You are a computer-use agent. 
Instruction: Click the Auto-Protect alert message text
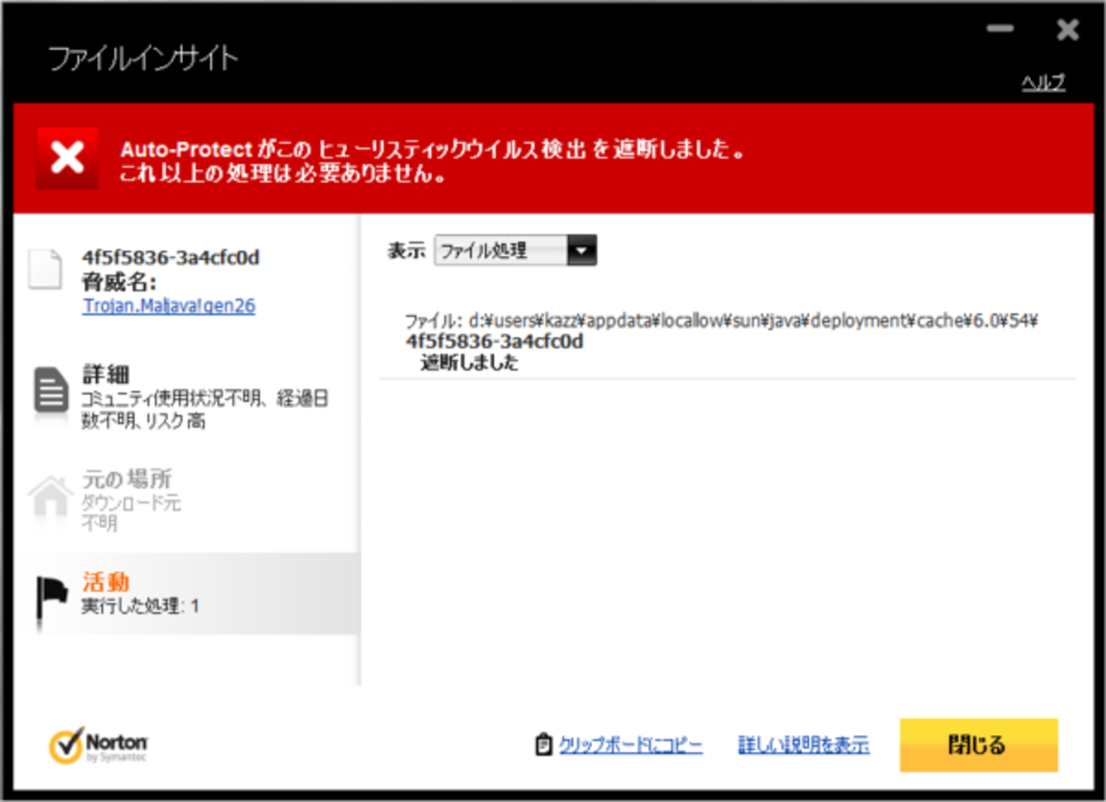(433, 161)
